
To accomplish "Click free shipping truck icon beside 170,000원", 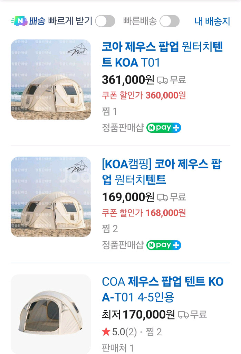I will point(183,315).
